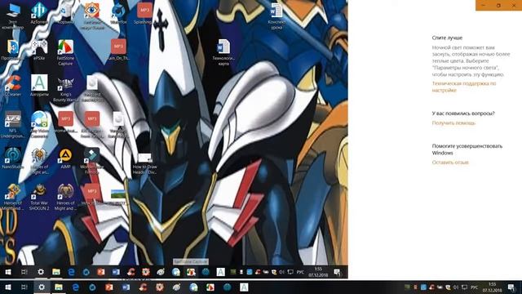522x294 pixels.
Task: Open Техническая поддержка по настройке link
Action: (x=464, y=87)
